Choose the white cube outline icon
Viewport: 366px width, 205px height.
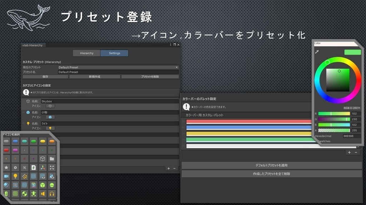click(x=43, y=159)
